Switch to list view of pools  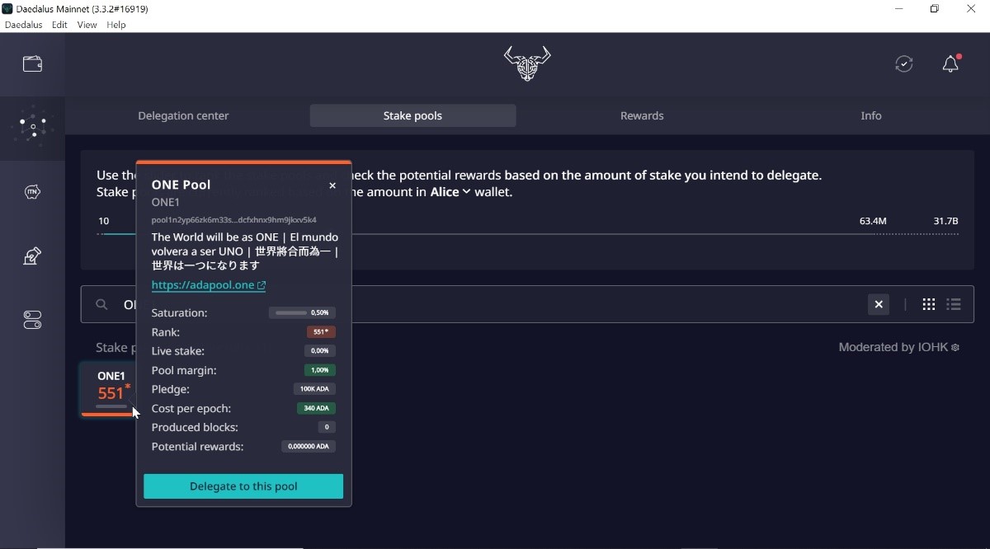pos(954,304)
